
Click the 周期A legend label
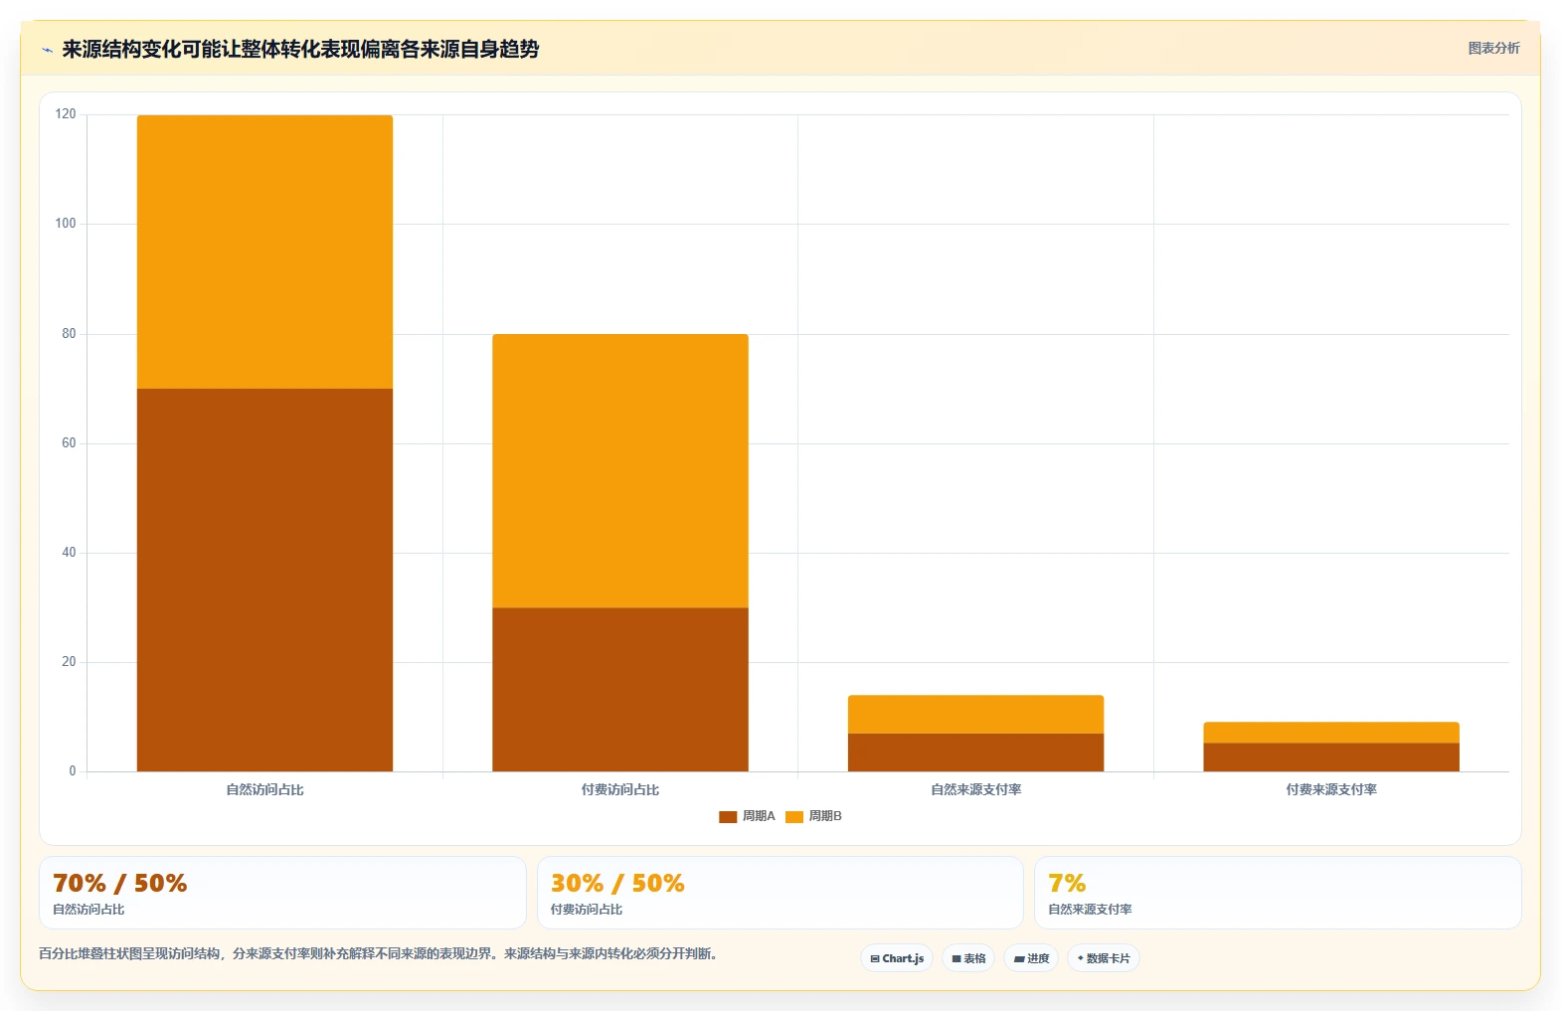[x=759, y=816]
